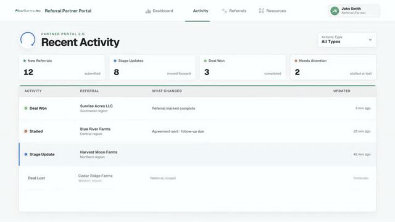
Task: Click 'Agreement sent - follow-up due' text
Action: click(178, 131)
